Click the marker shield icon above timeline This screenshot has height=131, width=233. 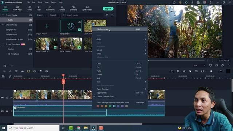click(178, 71)
